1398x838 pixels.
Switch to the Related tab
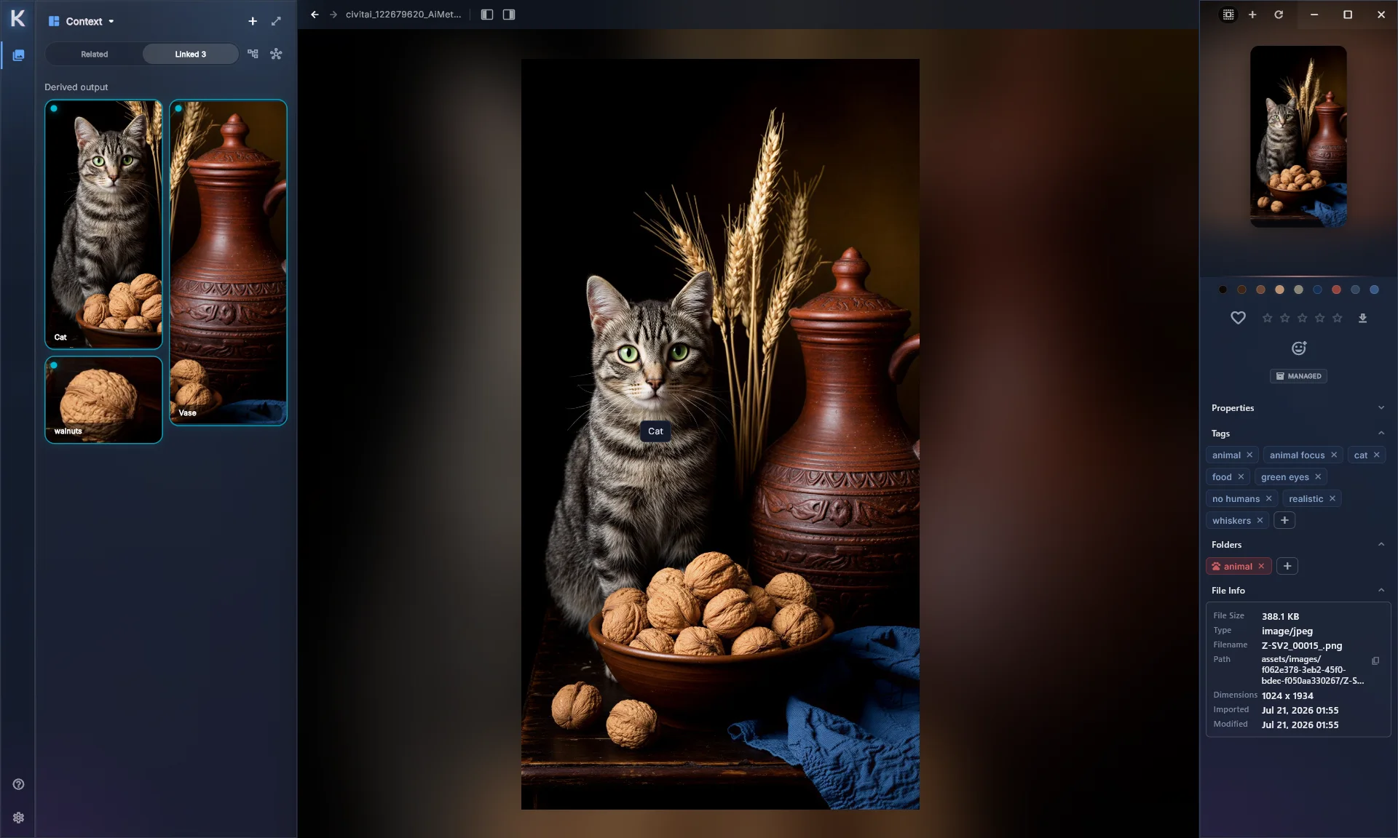94,54
